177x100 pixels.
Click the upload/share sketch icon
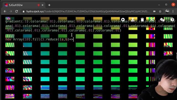(133, 20)
